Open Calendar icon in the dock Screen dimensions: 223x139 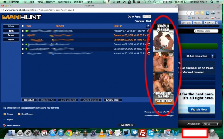point(44,133)
